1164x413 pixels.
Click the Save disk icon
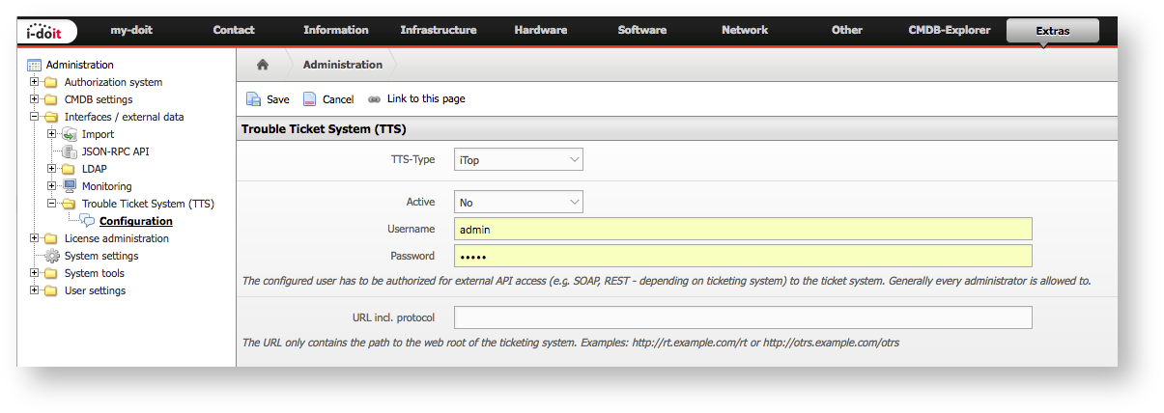(x=254, y=99)
